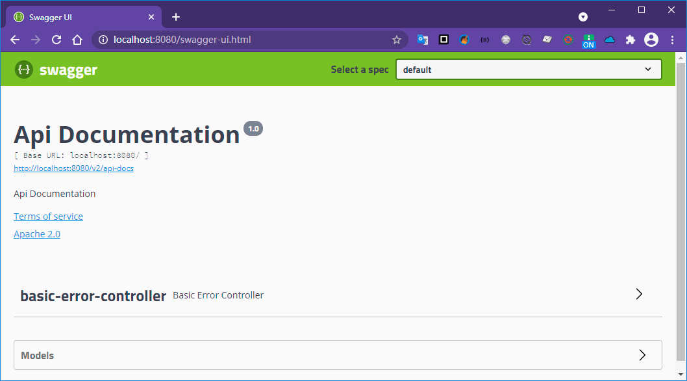This screenshot has height=381, width=687.
Task: Close the Swagger UI tab
Action: [x=151, y=17]
